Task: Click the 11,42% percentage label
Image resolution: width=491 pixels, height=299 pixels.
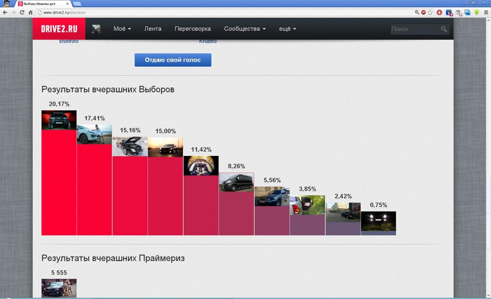Action: coord(201,149)
